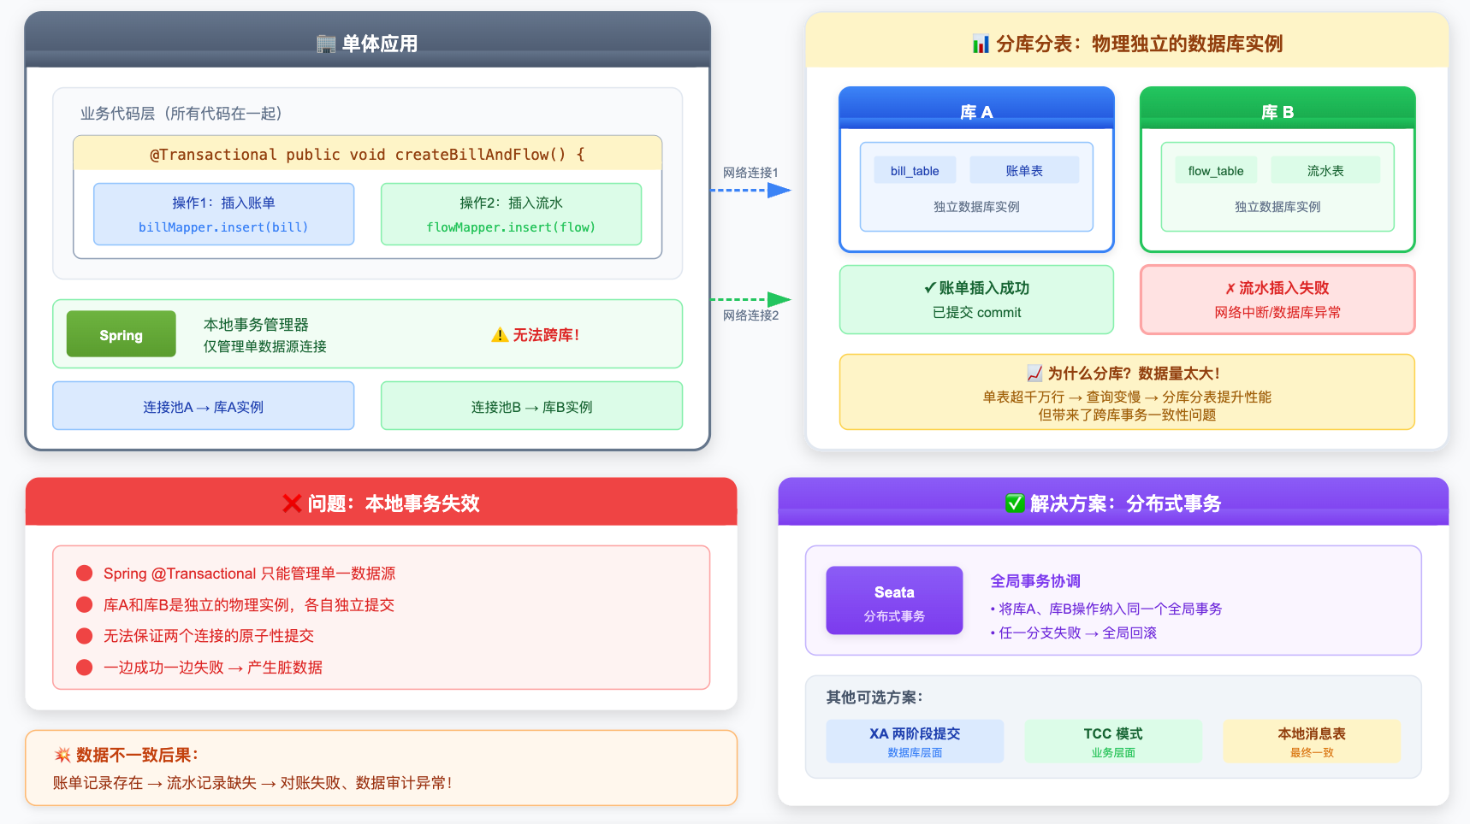Click the explosion icon beside 数据不一致后果
This screenshot has width=1470, height=824.
(62, 755)
